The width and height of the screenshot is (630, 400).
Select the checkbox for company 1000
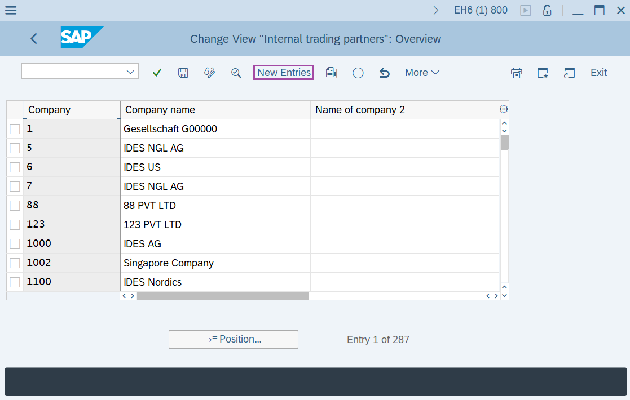coord(15,243)
